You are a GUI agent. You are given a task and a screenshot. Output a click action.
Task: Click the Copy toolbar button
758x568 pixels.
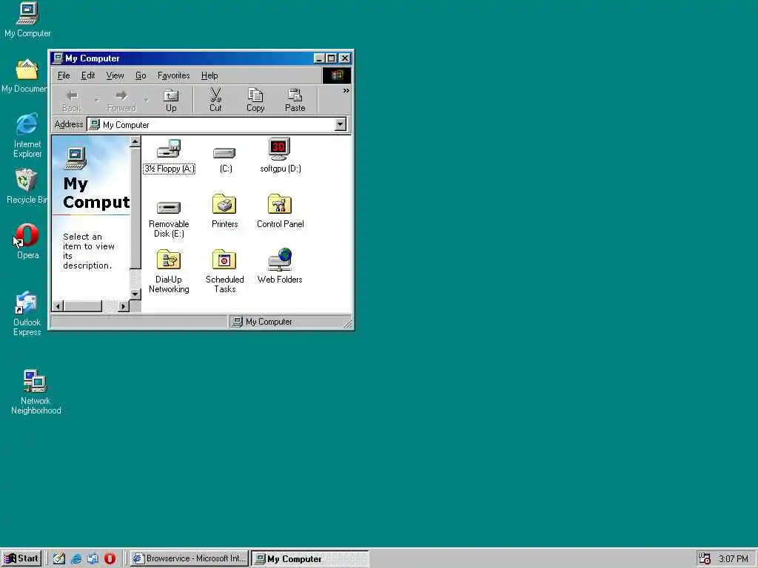pos(255,100)
